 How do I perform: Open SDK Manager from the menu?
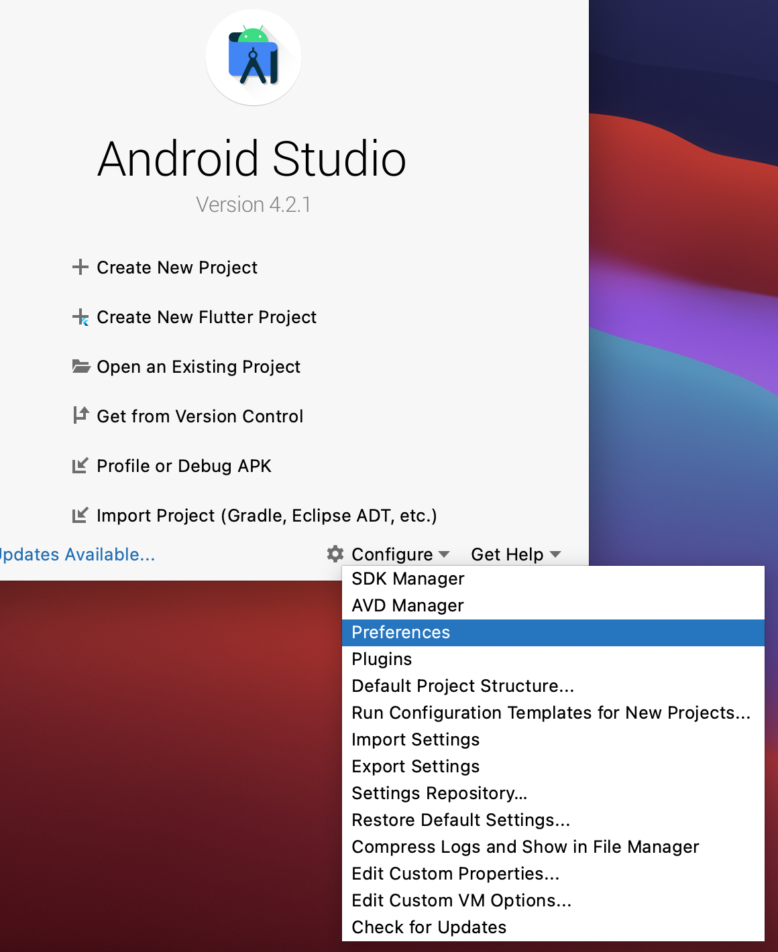pos(553,579)
